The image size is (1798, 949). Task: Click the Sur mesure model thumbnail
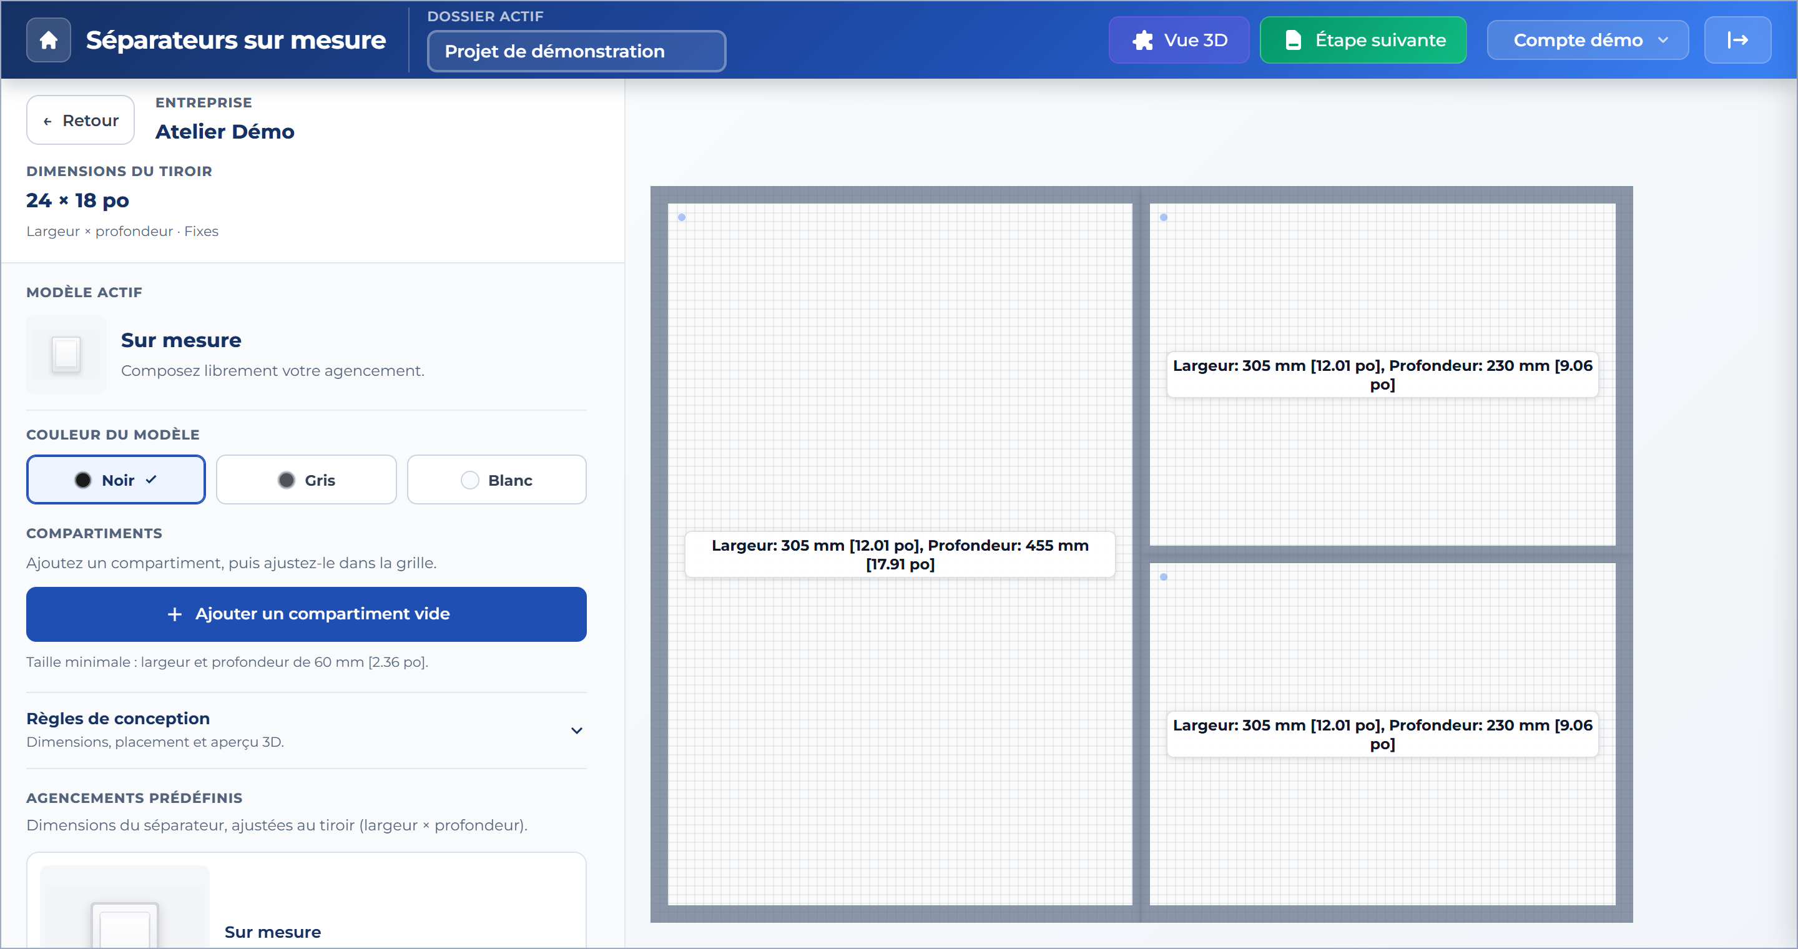[x=66, y=354]
